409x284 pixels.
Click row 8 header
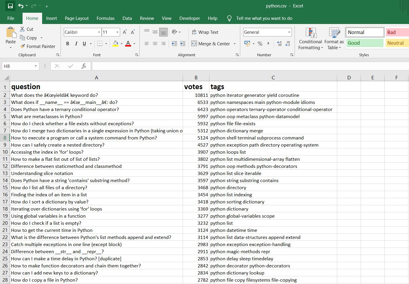(x=5, y=138)
